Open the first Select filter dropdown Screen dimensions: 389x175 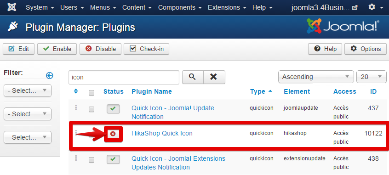coord(28,90)
